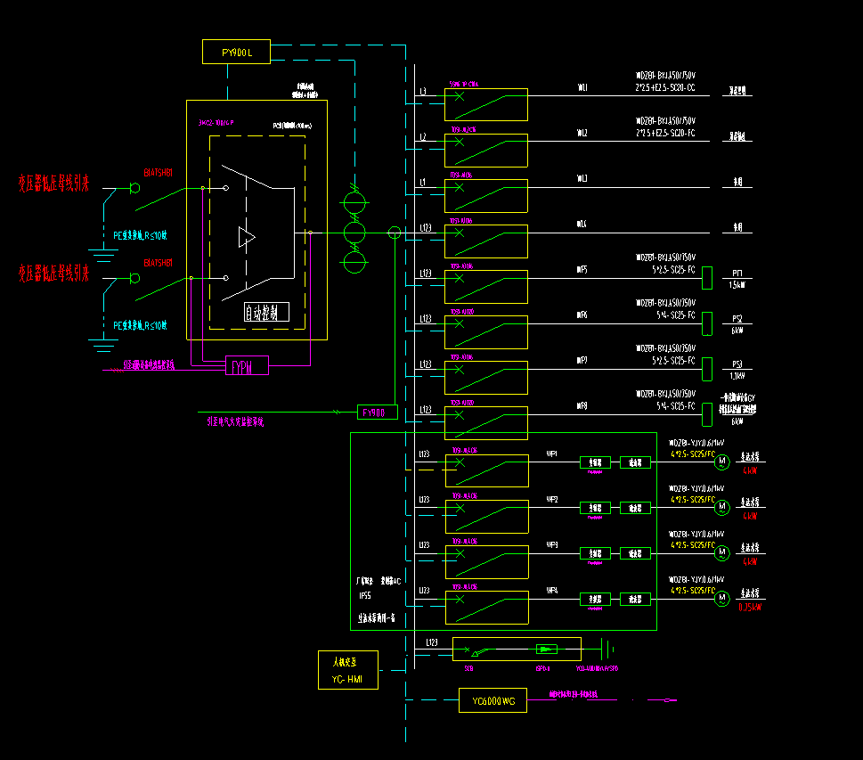Image resolution: width=863 pixels, height=760 pixels.
Task: Click the lower 变压器低压母线引来 red text
Action: (x=54, y=273)
